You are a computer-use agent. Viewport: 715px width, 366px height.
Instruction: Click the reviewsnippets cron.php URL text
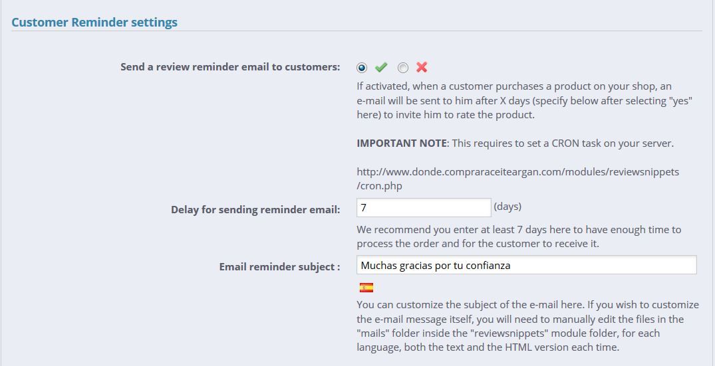[517, 179]
